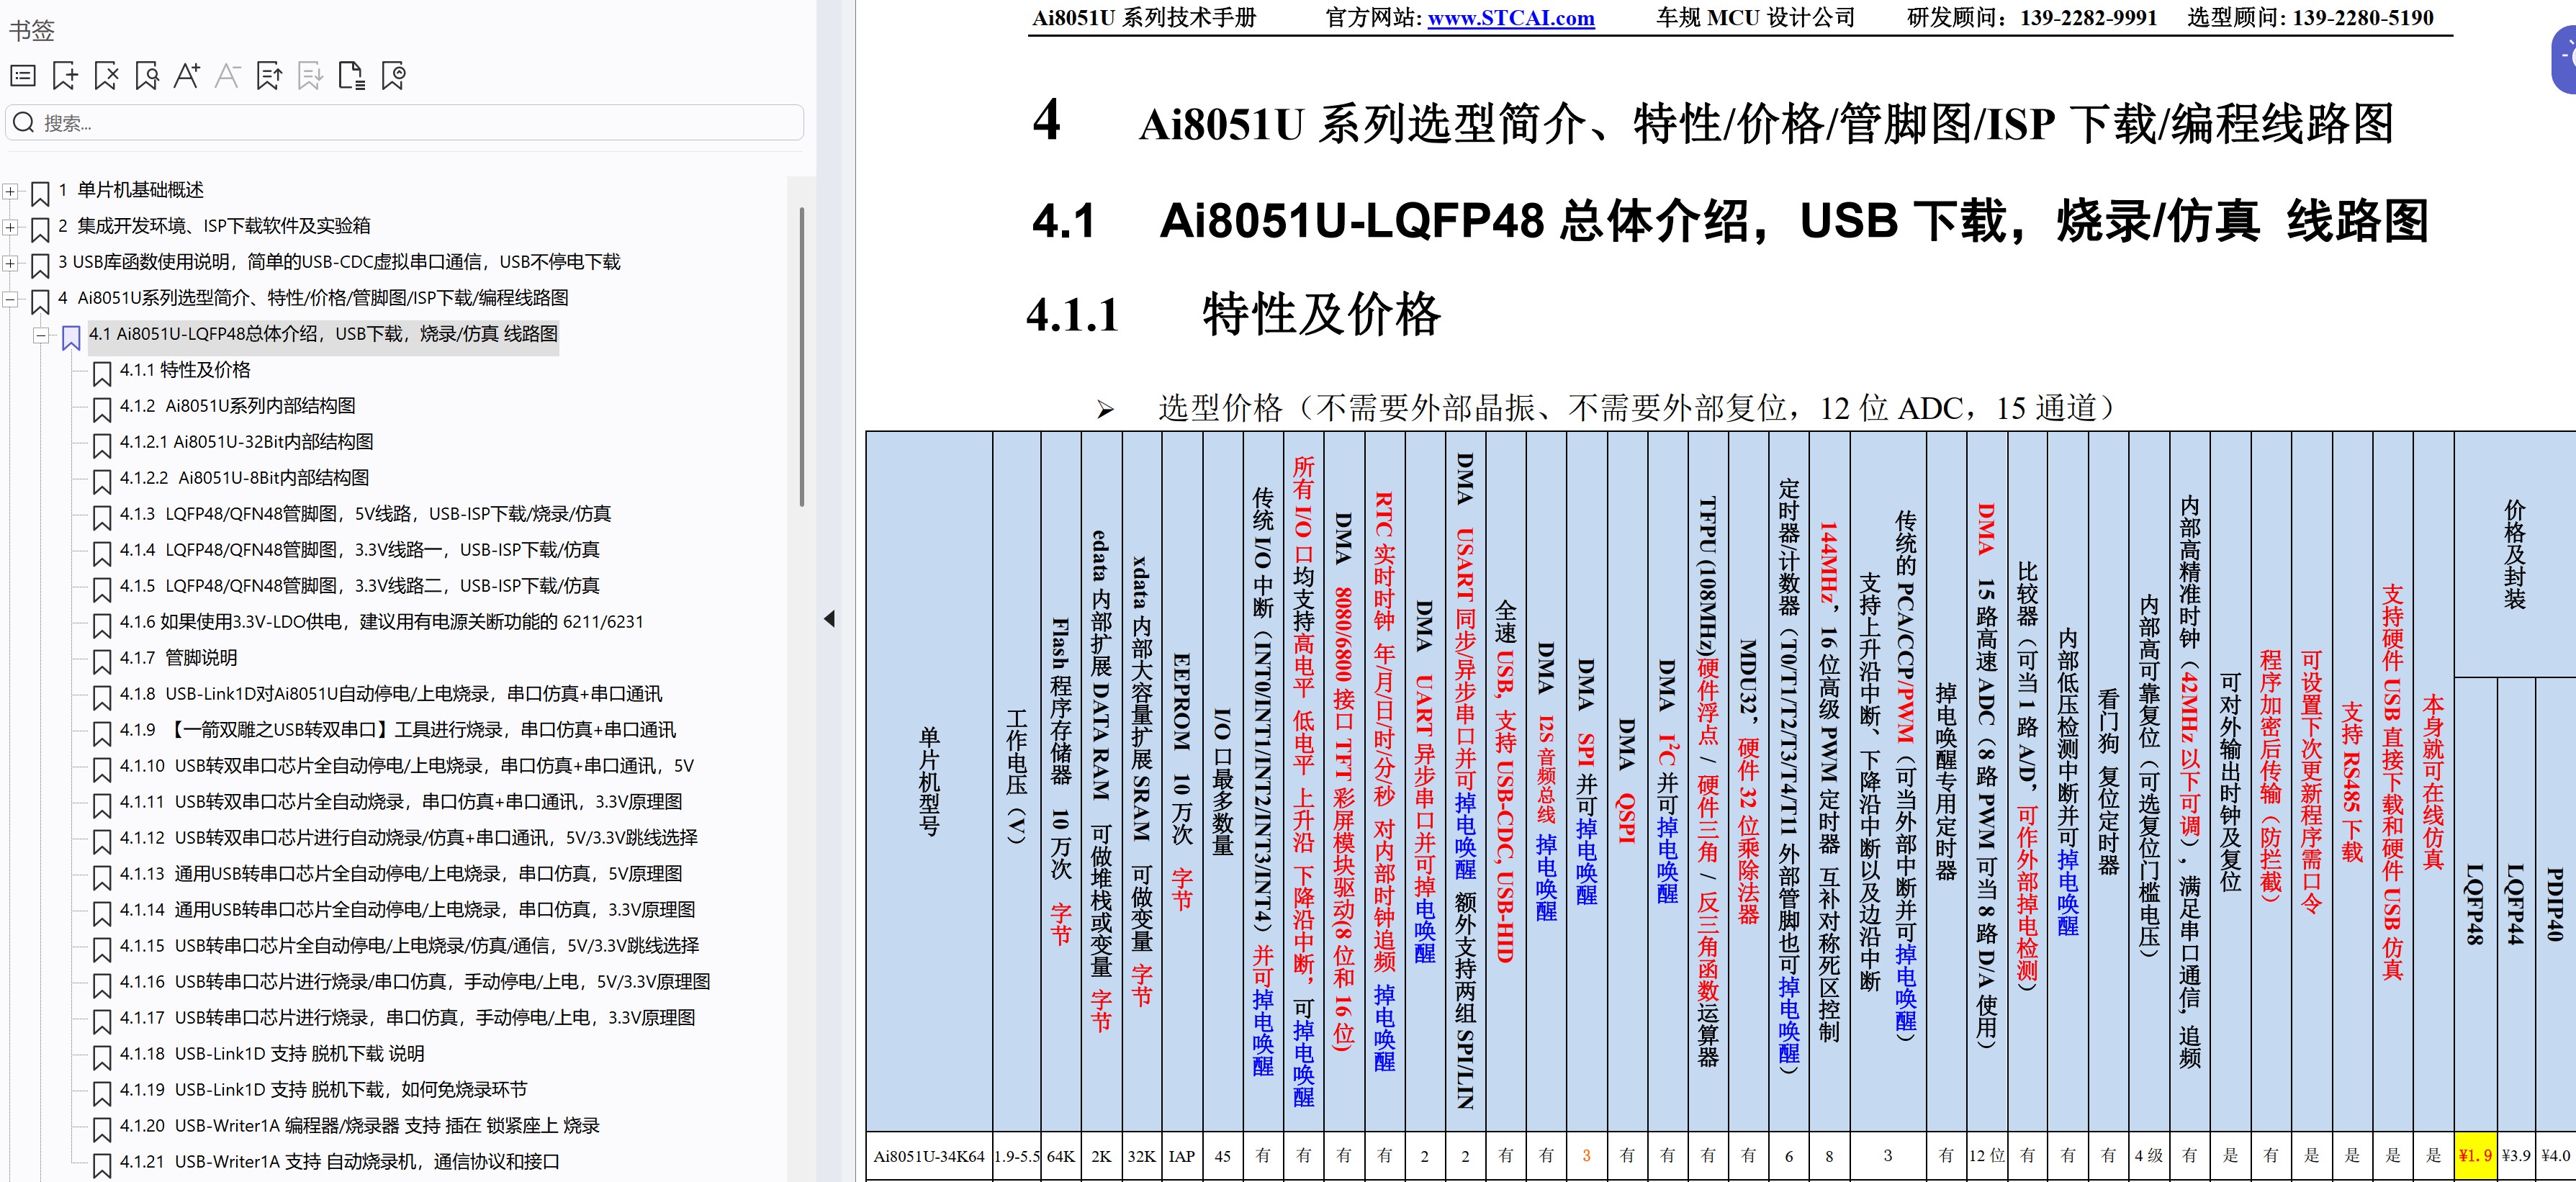2576x1182 pixels.
Task: Increase bookmark font size
Action: 187,76
